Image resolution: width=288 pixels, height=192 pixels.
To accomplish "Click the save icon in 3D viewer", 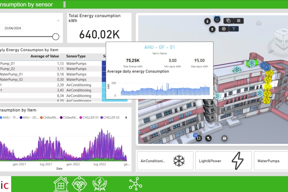I will tap(224, 138).
